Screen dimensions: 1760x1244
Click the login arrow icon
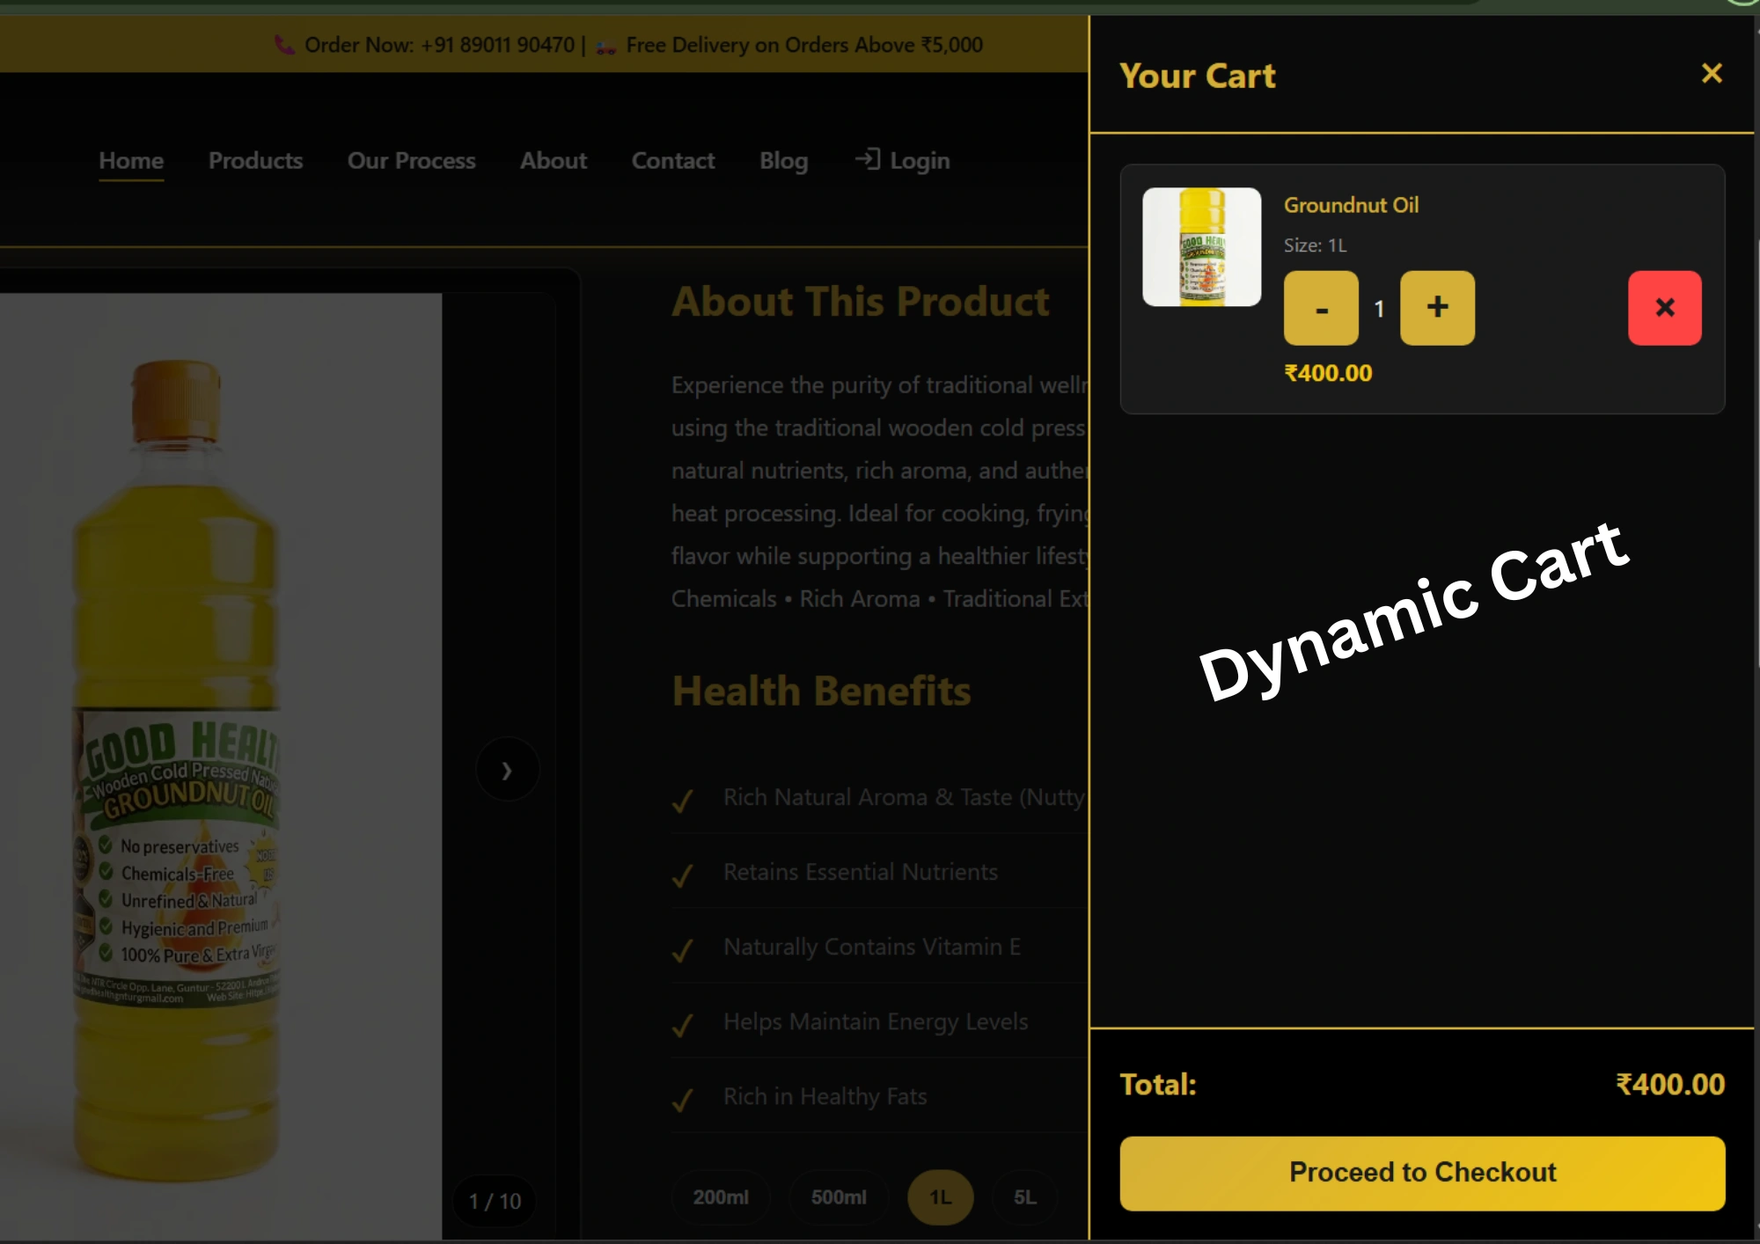[x=868, y=159]
